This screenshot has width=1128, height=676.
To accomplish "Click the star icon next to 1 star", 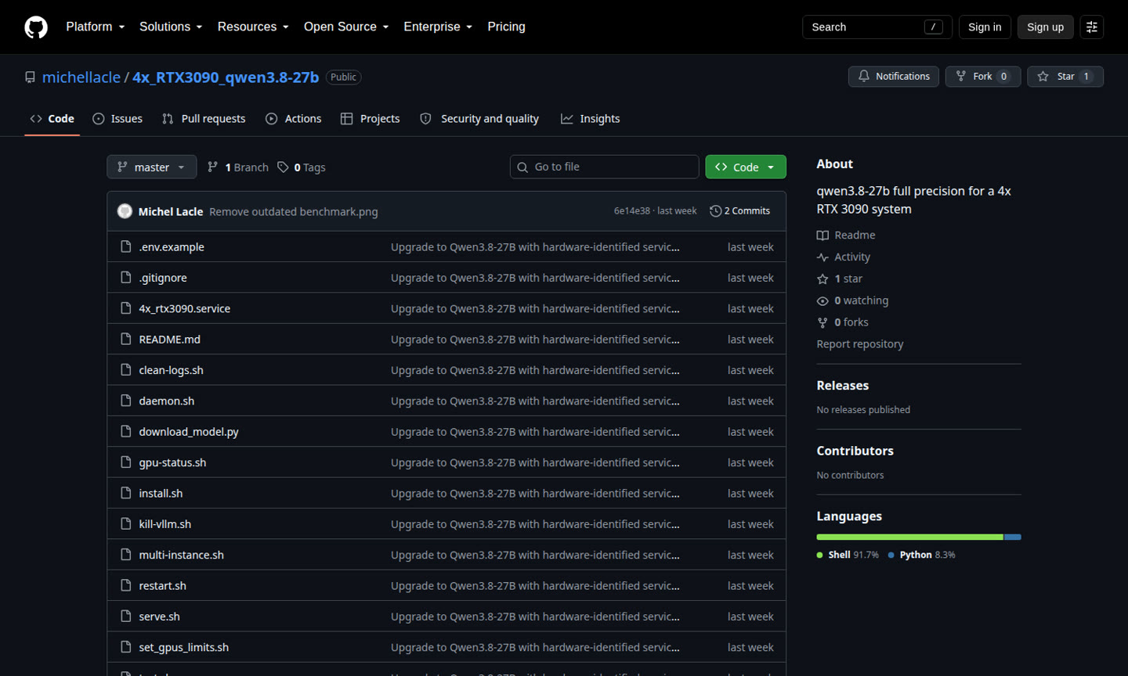I will coord(822,279).
